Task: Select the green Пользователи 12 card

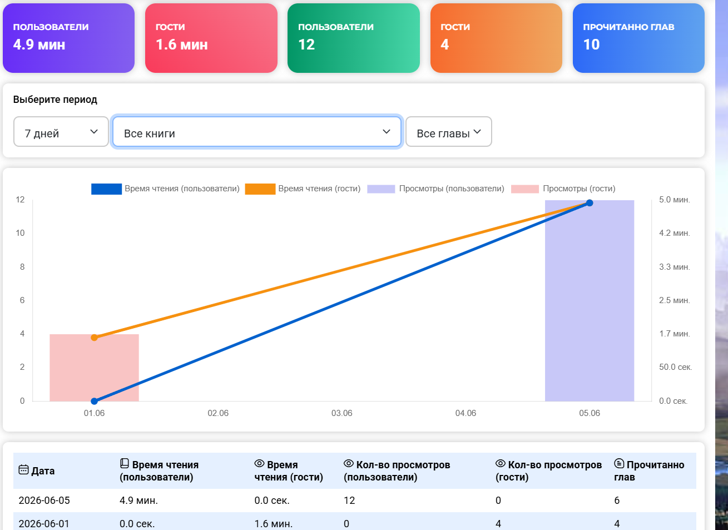Action: (x=354, y=38)
